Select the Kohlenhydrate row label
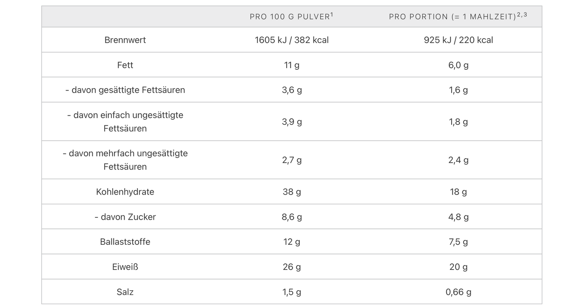This screenshot has width=577, height=307. (125, 192)
